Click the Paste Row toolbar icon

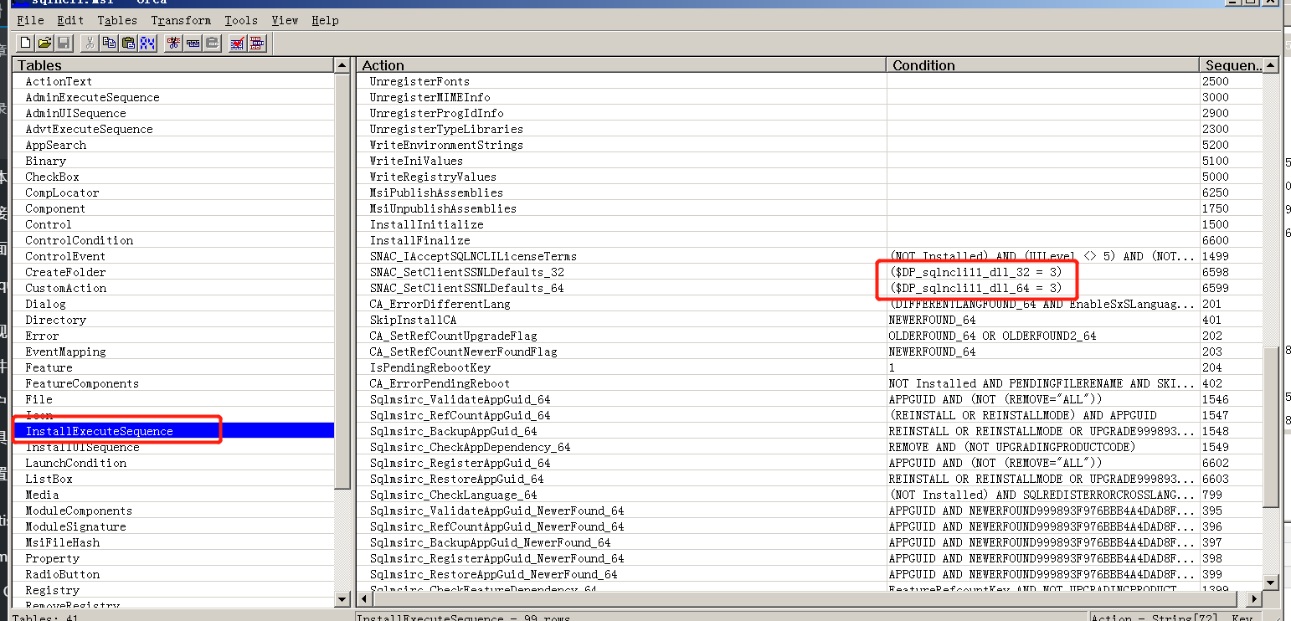click(x=213, y=43)
